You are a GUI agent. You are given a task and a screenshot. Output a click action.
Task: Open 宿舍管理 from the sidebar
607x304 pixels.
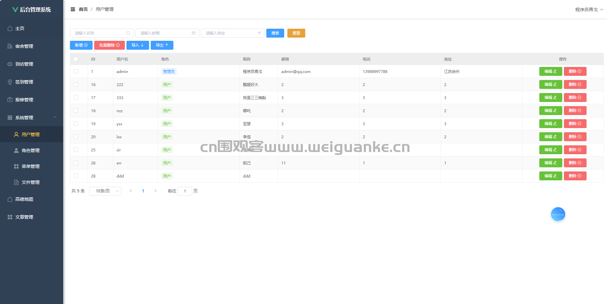click(24, 46)
